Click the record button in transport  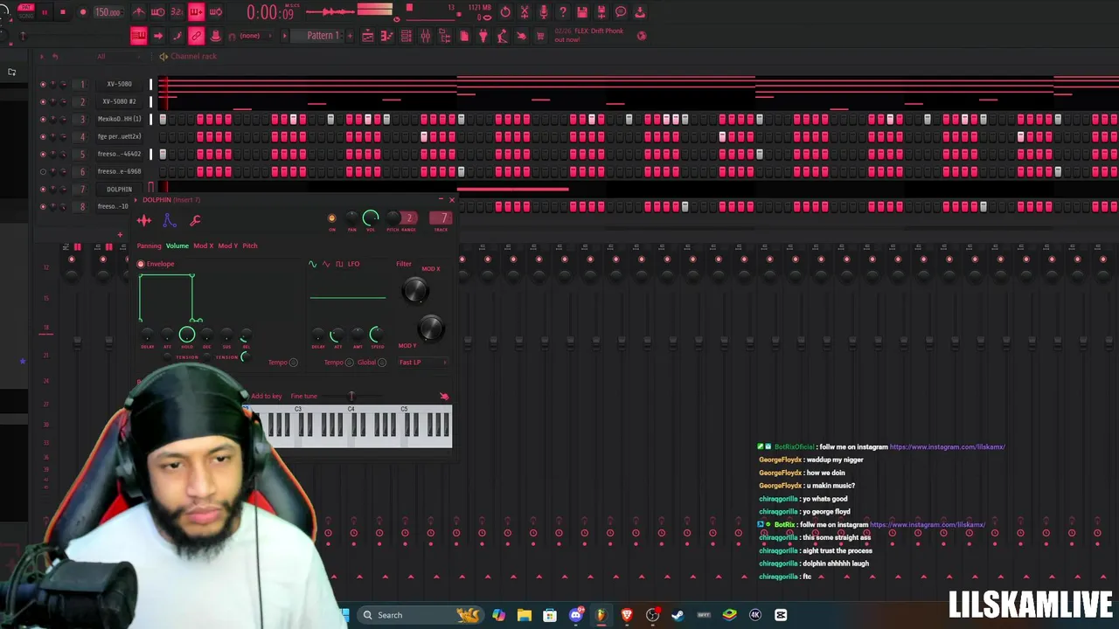coord(82,12)
